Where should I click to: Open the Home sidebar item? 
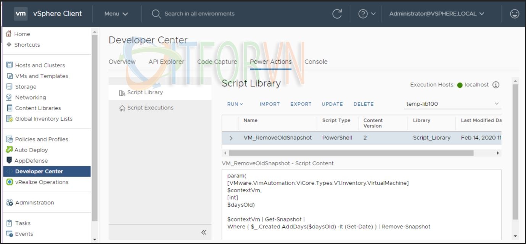22,34
